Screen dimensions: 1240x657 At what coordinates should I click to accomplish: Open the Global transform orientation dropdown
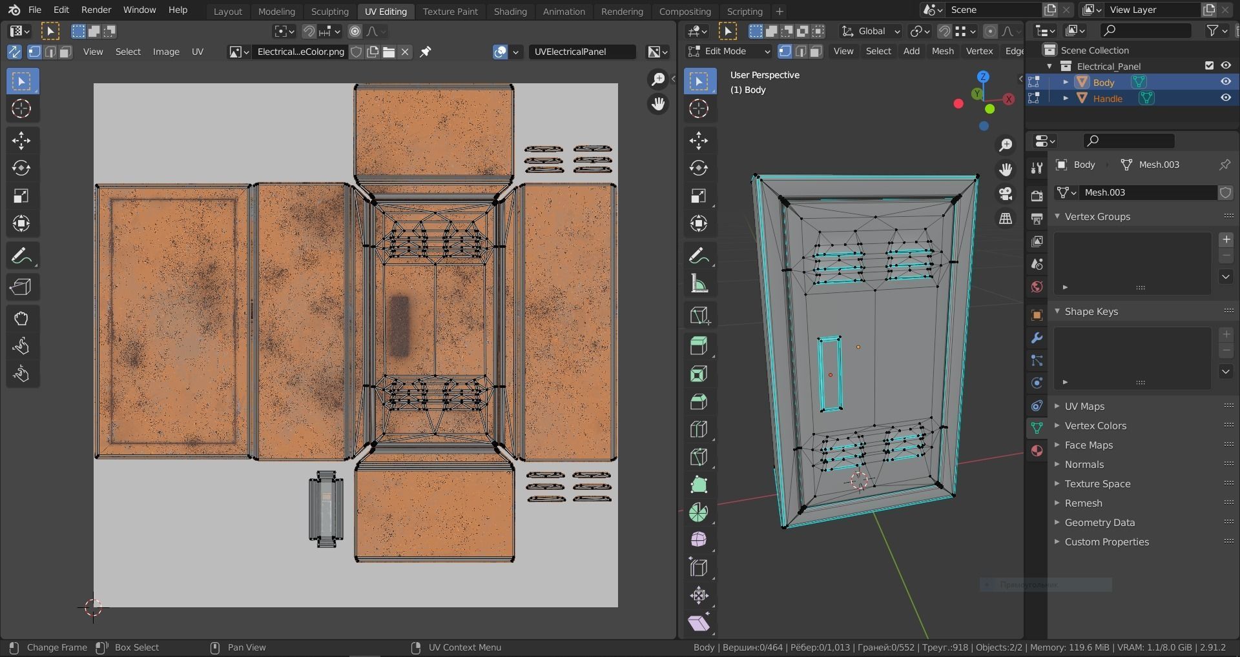pyautogui.click(x=871, y=31)
